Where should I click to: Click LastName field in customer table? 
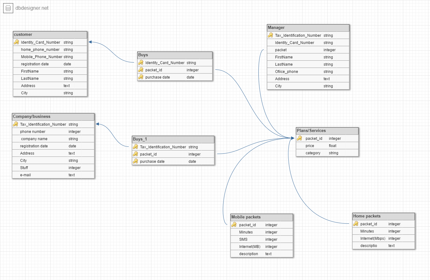(50, 79)
